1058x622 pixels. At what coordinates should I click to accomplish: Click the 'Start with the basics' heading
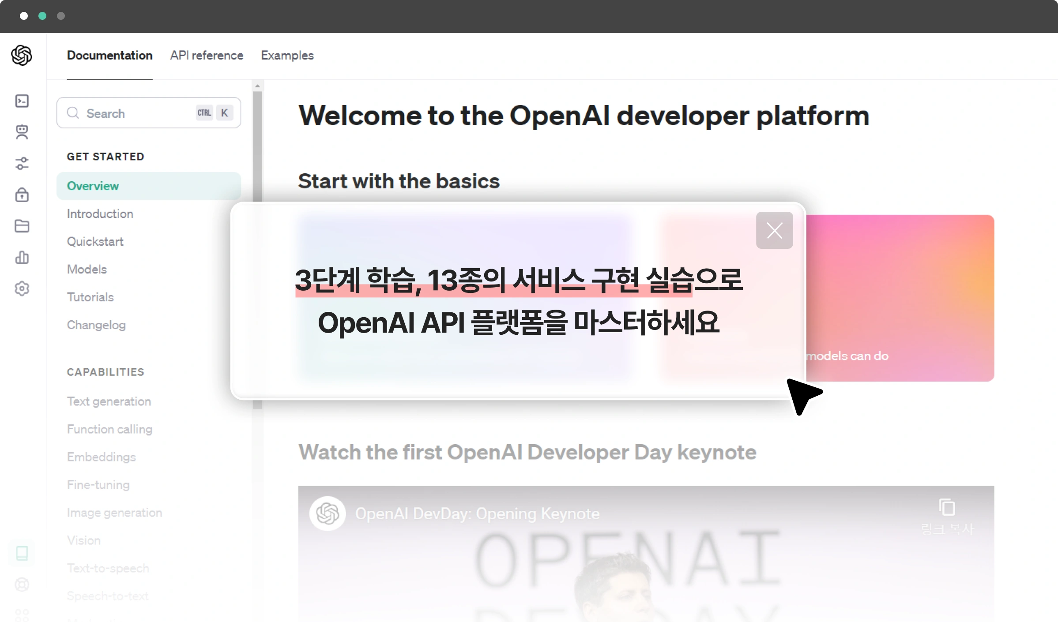point(399,181)
